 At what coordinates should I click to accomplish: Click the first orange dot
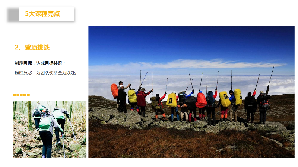pyautogui.click(x=15, y=95)
